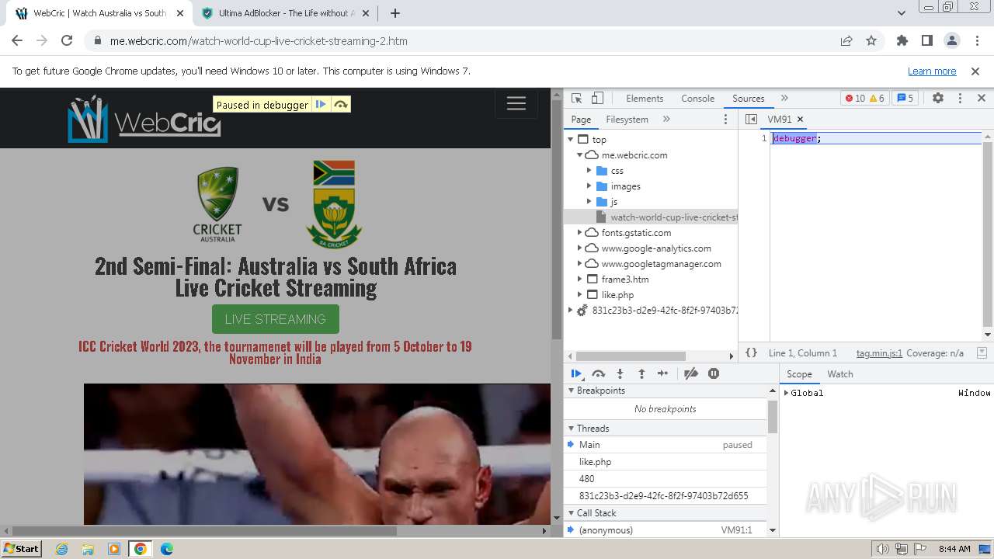
Task: Select the Scope pane tab
Action: (799, 373)
